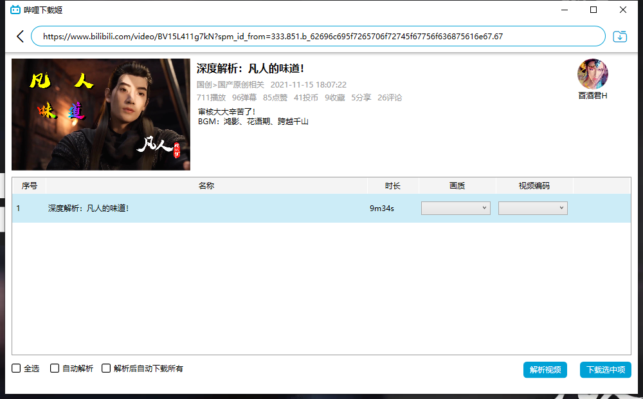Image resolution: width=643 pixels, height=399 pixels.
Task: Click the 序号 column header
Action: [x=30, y=186]
